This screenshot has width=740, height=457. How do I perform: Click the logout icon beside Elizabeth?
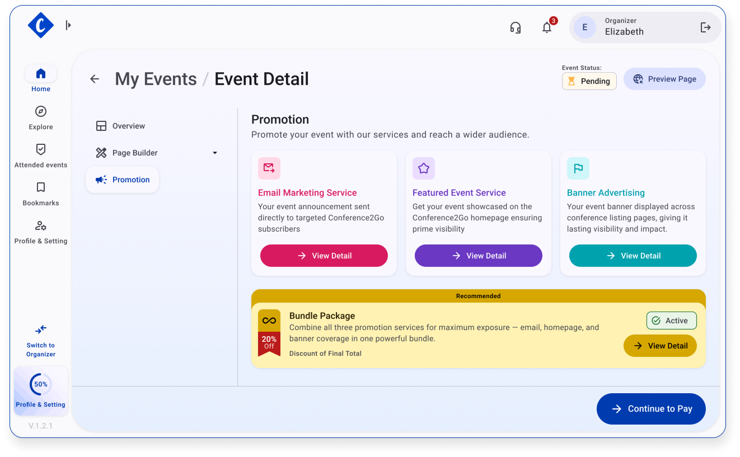pyautogui.click(x=705, y=27)
